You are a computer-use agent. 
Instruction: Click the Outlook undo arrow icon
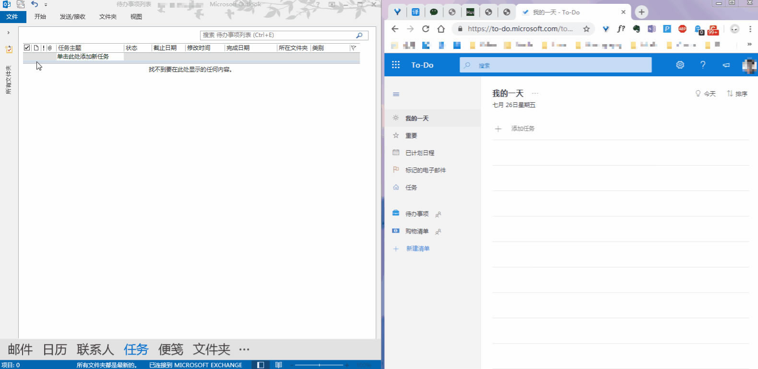[x=35, y=4]
